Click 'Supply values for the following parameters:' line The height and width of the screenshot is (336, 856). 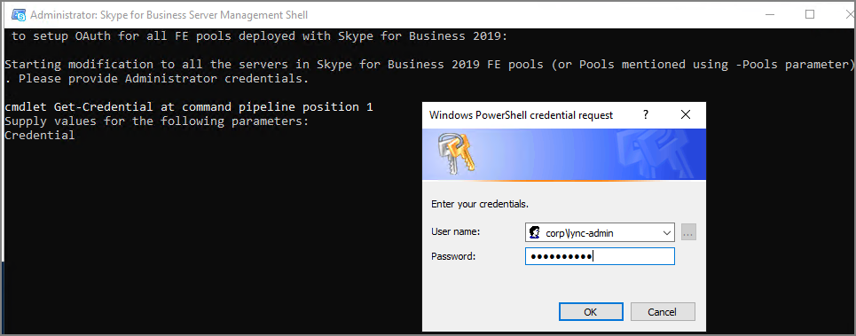(157, 121)
